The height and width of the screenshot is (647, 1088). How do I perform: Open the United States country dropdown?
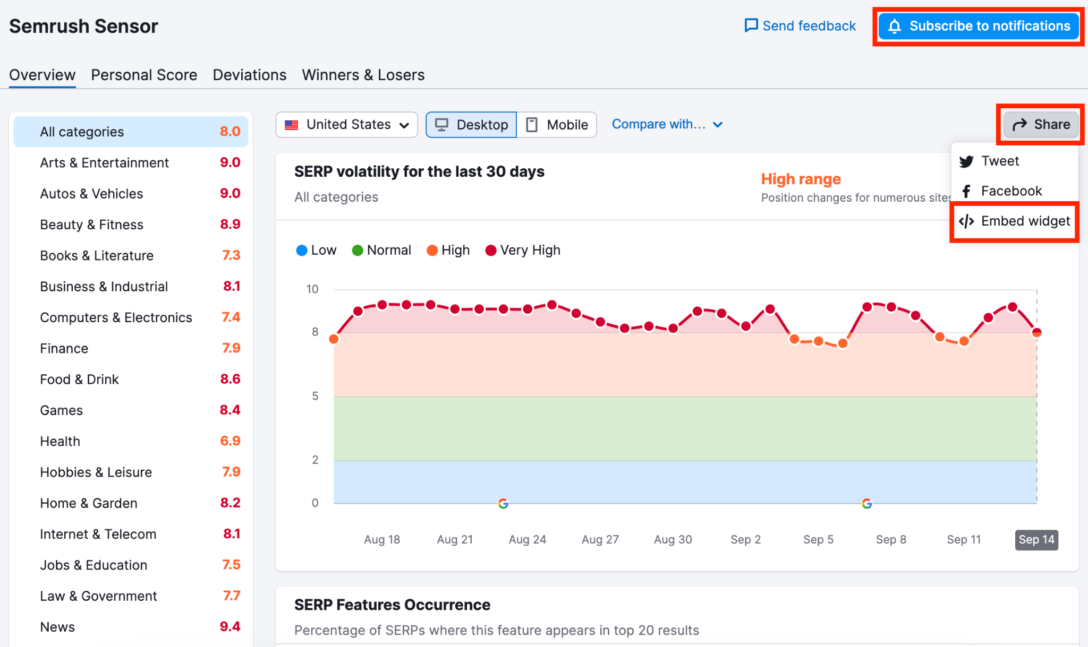pyautogui.click(x=346, y=124)
